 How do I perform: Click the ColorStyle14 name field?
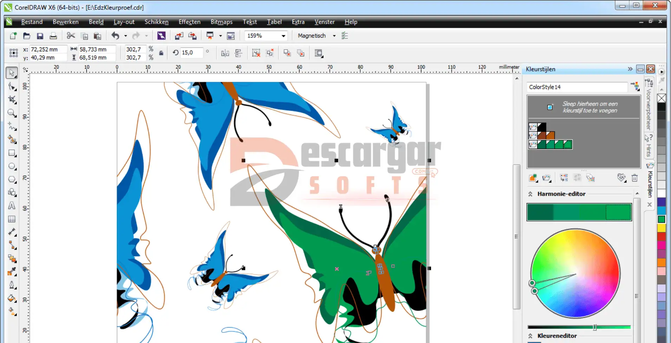click(577, 87)
